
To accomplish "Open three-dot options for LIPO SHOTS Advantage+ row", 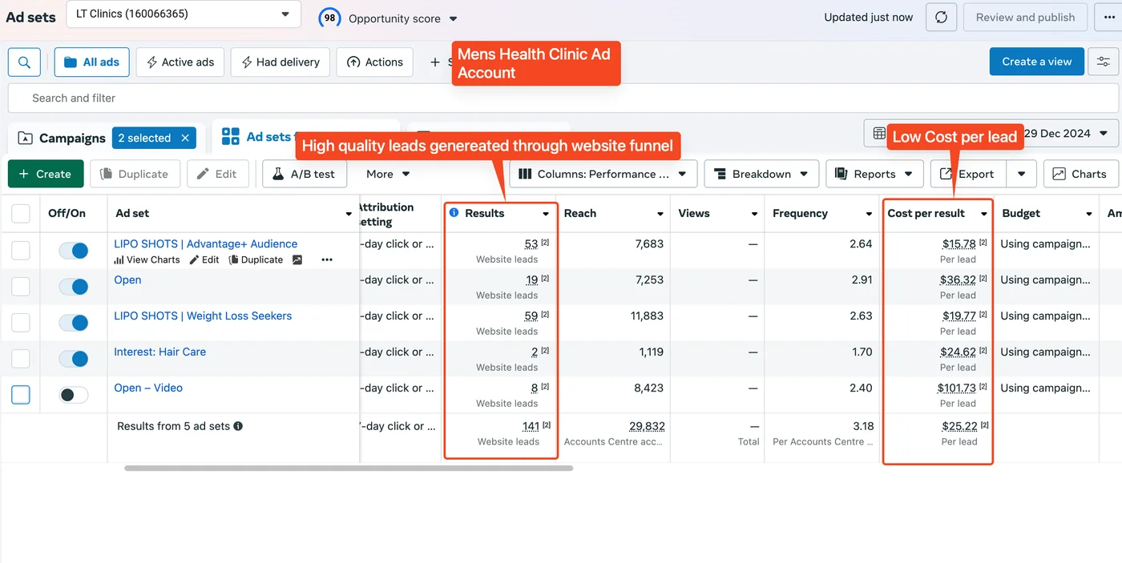I will pyautogui.click(x=326, y=259).
